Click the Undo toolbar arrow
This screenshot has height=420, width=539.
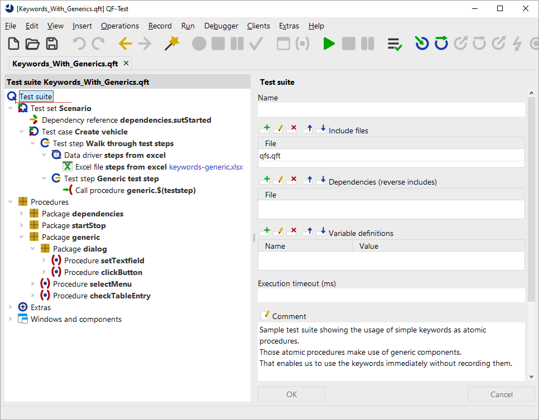(79, 44)
